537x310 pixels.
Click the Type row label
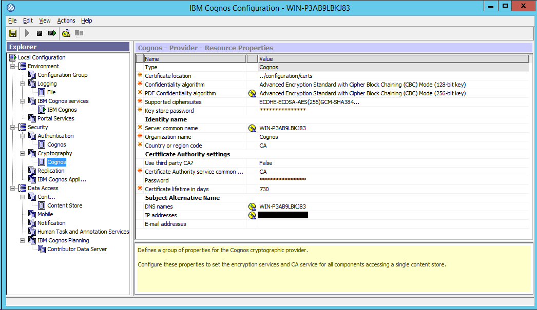click(x=151, y=67)
